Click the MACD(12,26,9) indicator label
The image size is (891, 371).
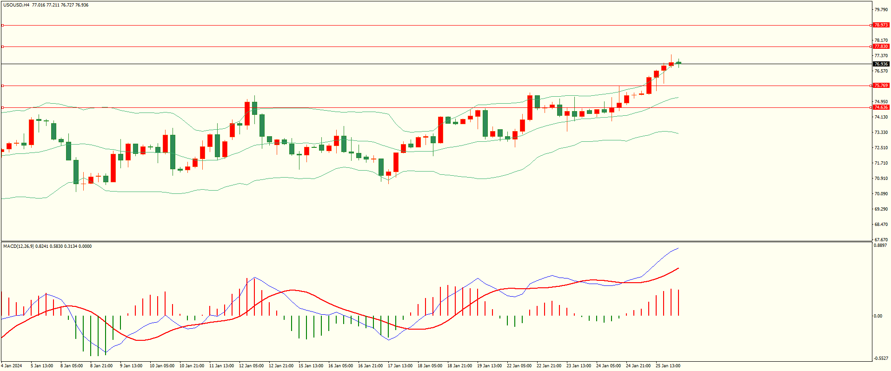[x=18, y=246]
